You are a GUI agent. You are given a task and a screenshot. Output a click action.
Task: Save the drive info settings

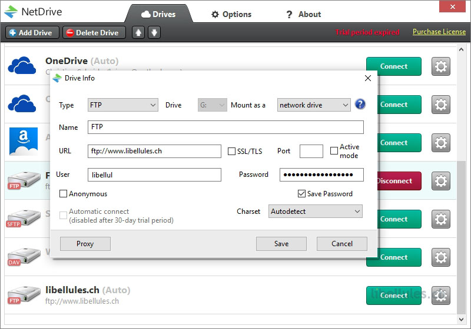tap(281, 244)
